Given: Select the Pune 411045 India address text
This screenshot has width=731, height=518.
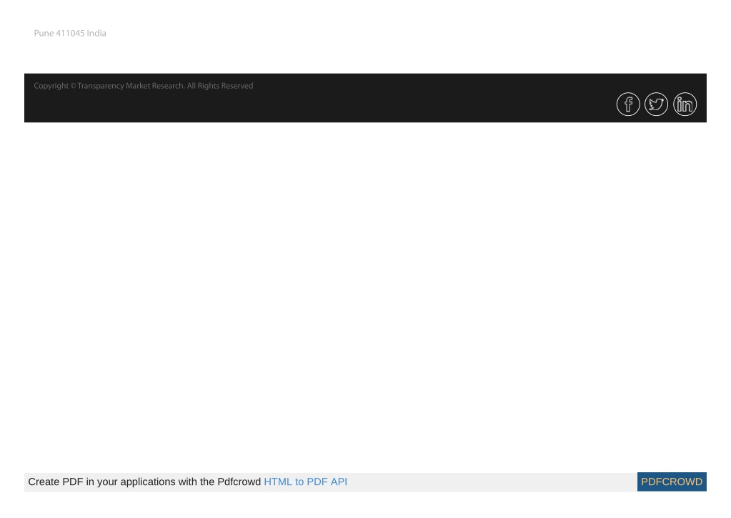Looking at the screenshot, I should pyautogui.click(x=70, y=33).
